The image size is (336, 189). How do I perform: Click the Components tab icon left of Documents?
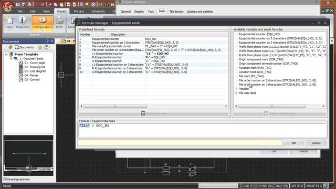(10, 47)
